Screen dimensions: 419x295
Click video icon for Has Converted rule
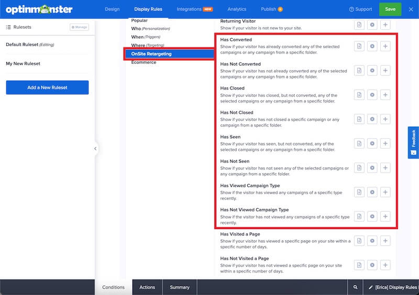[x=372, y=46]
